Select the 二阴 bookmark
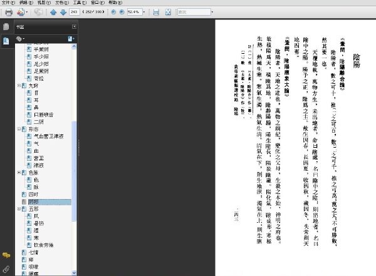The width and height of the screenshot is (376, 276). click(x=39, y=122)
